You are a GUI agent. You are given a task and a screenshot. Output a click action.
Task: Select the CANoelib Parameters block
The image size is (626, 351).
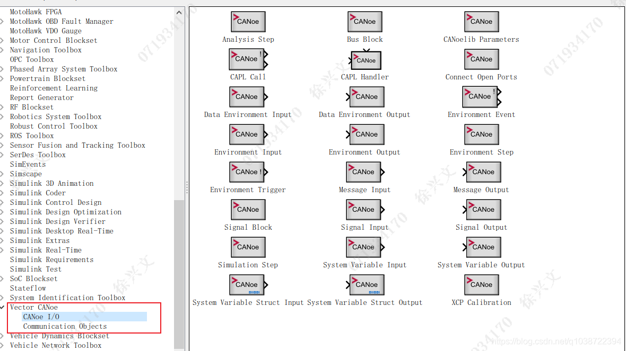(481, 22)
